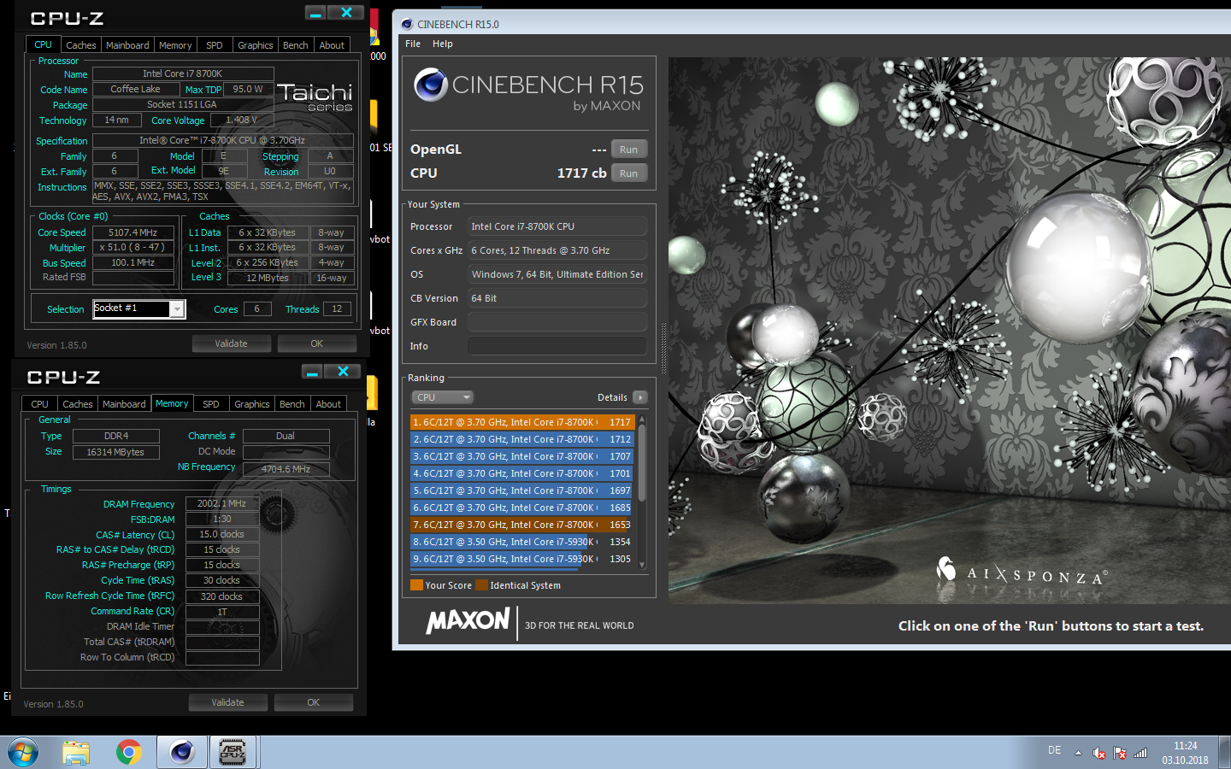Close the top CPU-Z window
The image size is (1231, 769).
click(346, 13)
